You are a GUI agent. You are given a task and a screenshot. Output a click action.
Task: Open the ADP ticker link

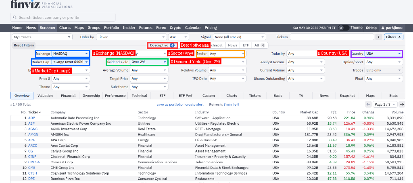click(31, 118)
